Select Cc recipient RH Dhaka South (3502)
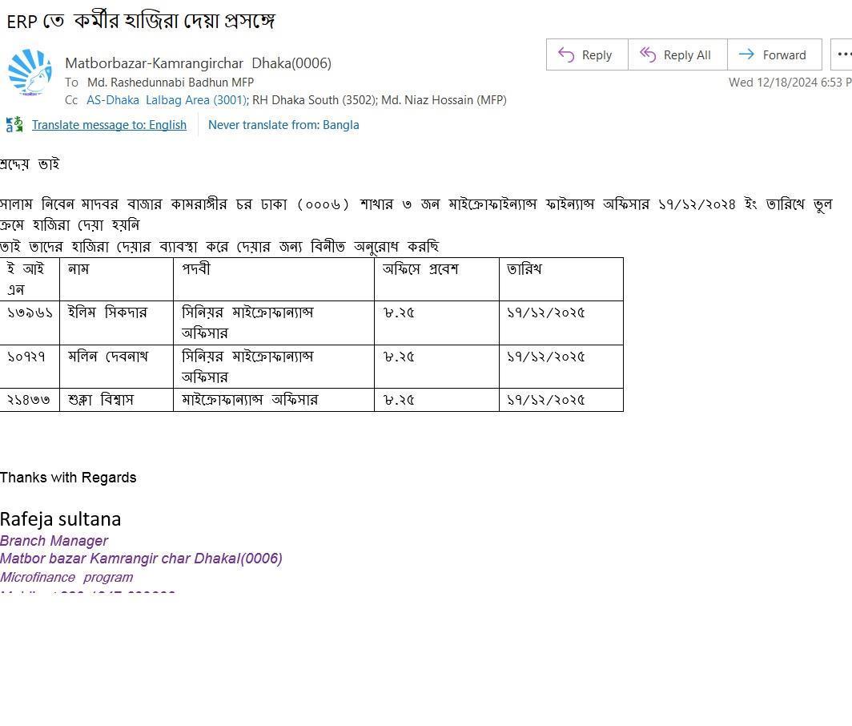The image size is (852, 726). point(315,100)
